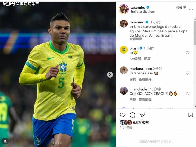Reply to the brasil comment
This screenshot has width=196, height=147.
click(x=147, y=59)
